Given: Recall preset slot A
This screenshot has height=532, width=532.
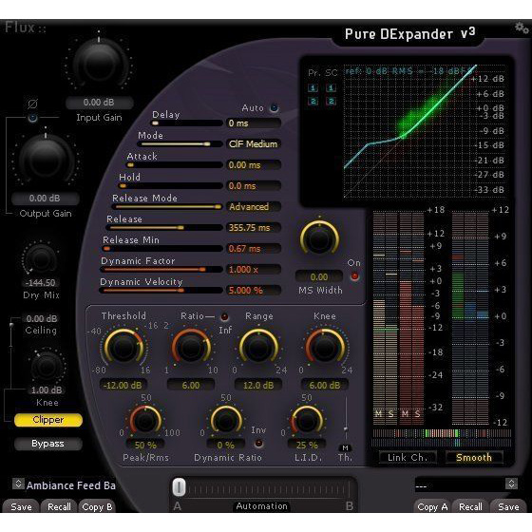Looking at the screenshot, I should [x=59, y=507].
